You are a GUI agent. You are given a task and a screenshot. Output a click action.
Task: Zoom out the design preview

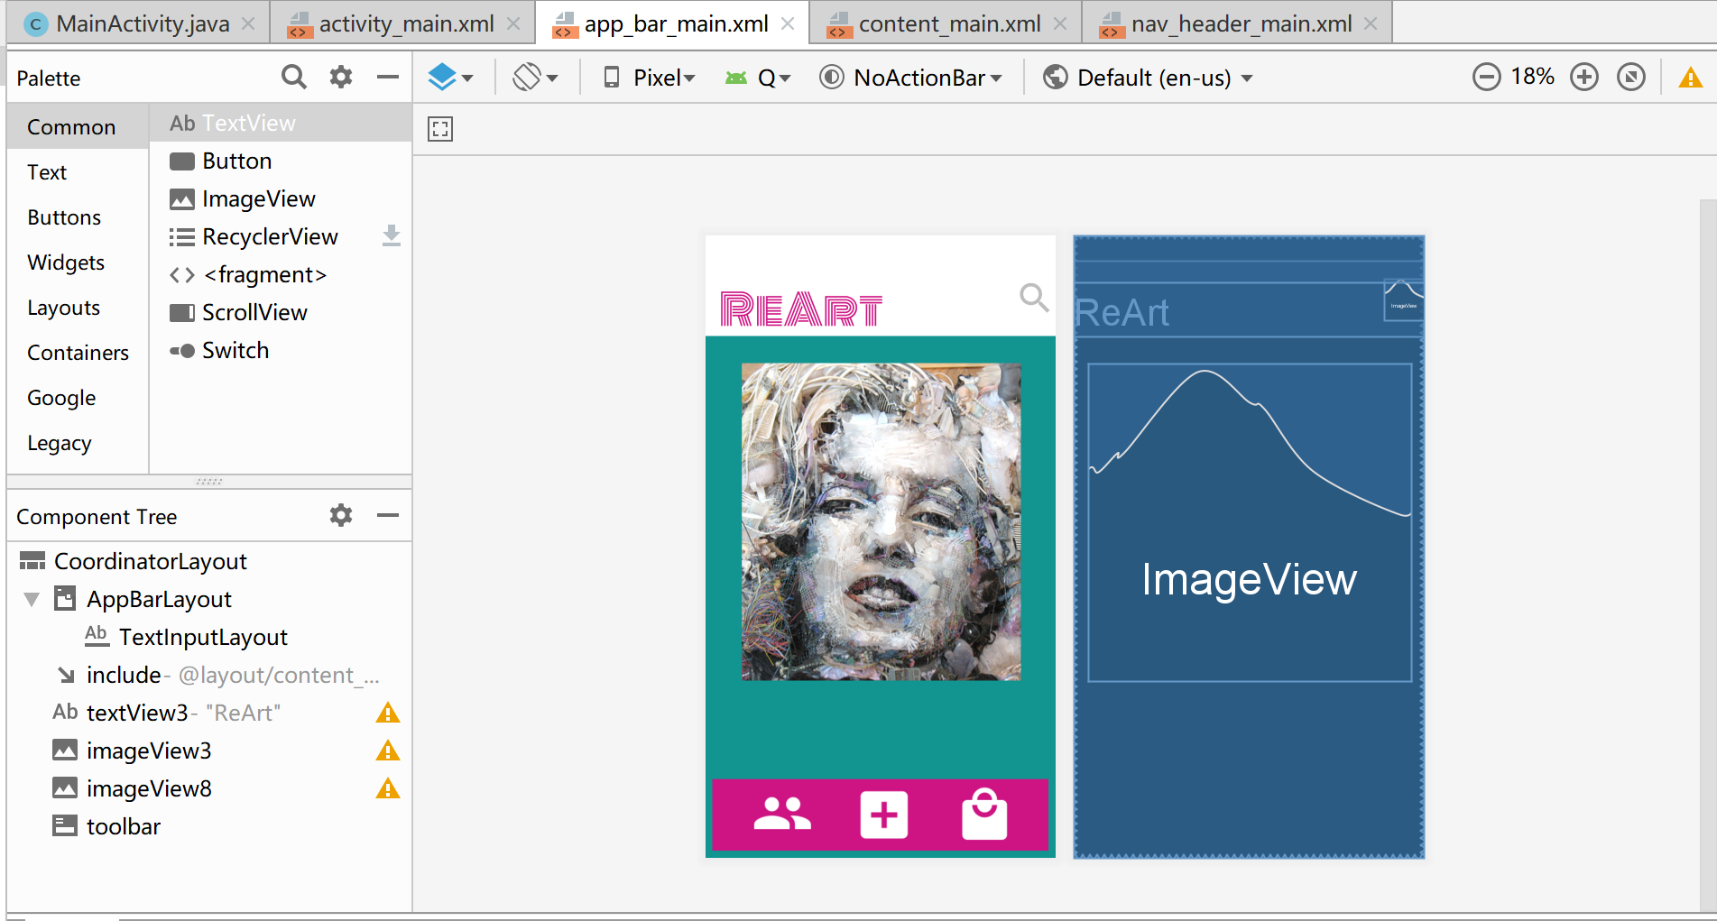(1487, 78)
